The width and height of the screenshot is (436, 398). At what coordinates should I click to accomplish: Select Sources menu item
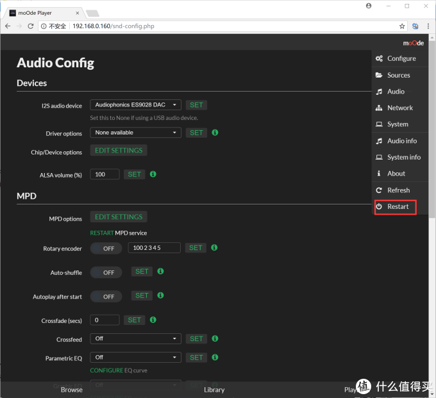point(399,75)
